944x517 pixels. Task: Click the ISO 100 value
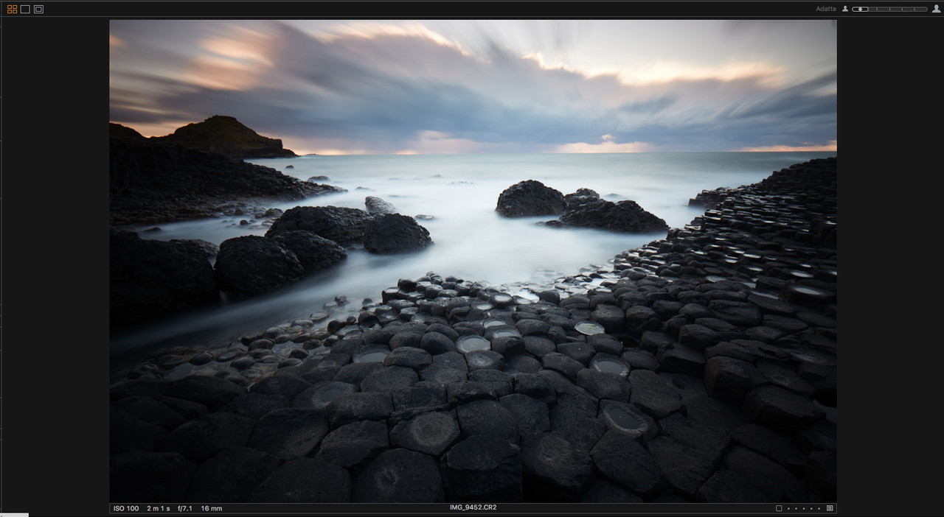[126, 508]
